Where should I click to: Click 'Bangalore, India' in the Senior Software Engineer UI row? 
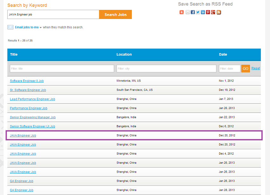126,126
